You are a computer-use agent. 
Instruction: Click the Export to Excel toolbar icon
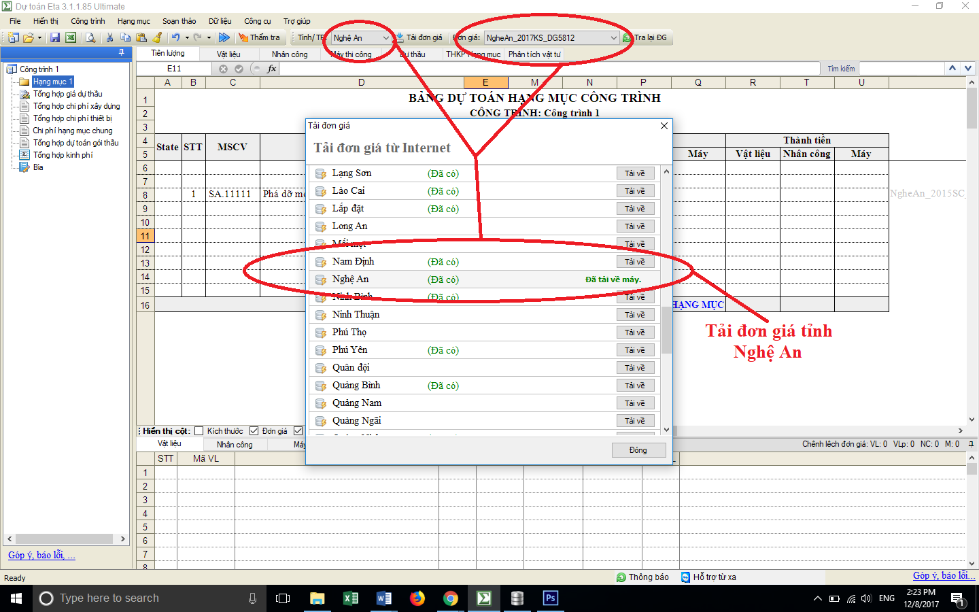click(x=71, y=38)
